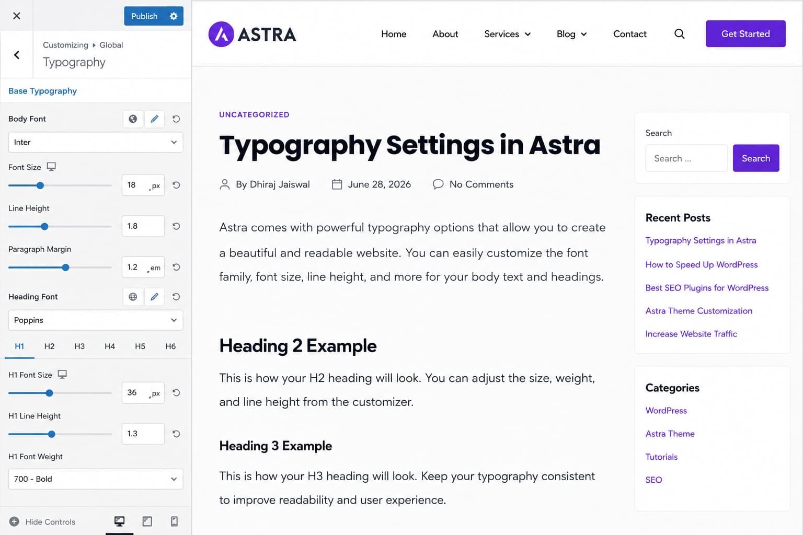Viewport: 803px width, 535px height.
Task: Close the customizer with the X icon
Action: point(17,16)
